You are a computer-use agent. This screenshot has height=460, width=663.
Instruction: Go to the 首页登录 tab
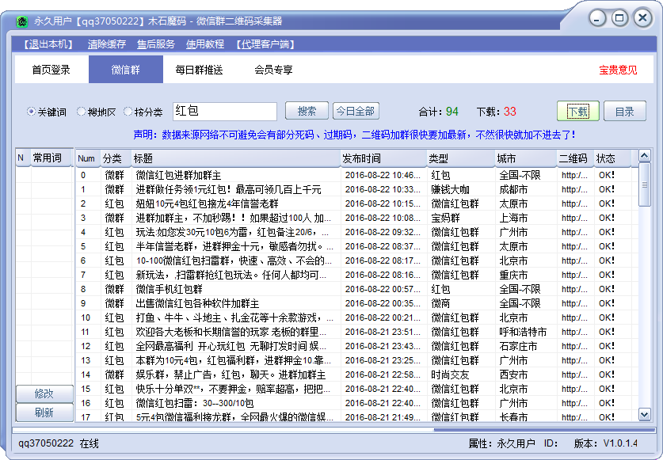[51, 70]
